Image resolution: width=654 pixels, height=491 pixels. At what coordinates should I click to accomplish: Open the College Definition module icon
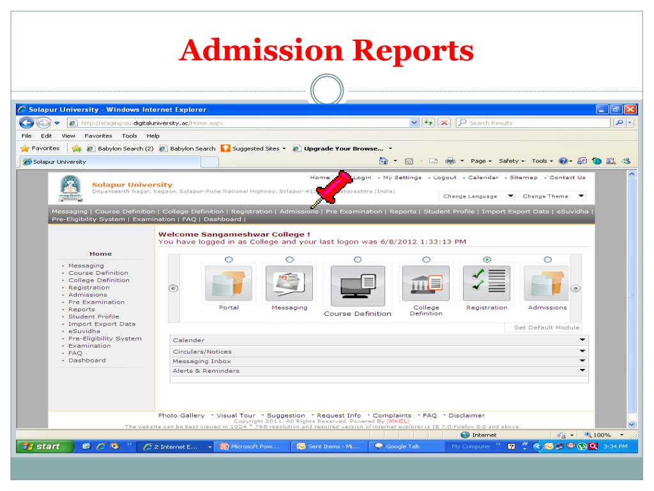[426, 283]
